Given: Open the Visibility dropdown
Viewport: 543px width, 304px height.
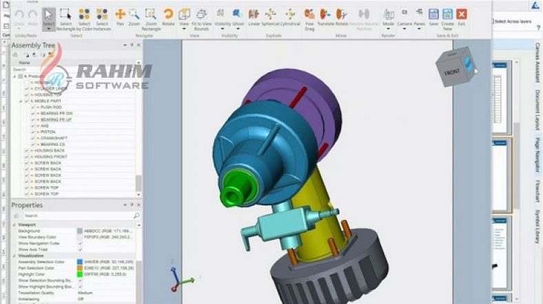Looking at the screenshot, I should pyautogui.click(x=223, y=29).
